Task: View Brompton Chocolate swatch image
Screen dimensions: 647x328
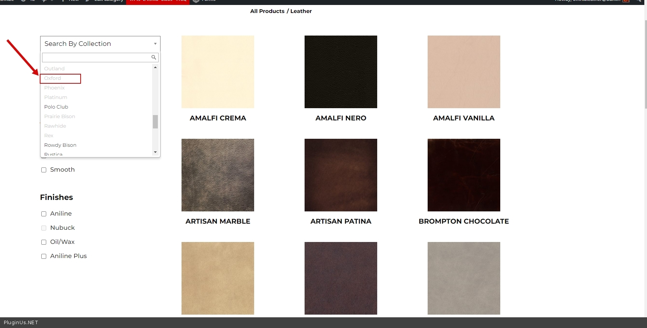Action: pyautogui.click(x=464, y=175)
